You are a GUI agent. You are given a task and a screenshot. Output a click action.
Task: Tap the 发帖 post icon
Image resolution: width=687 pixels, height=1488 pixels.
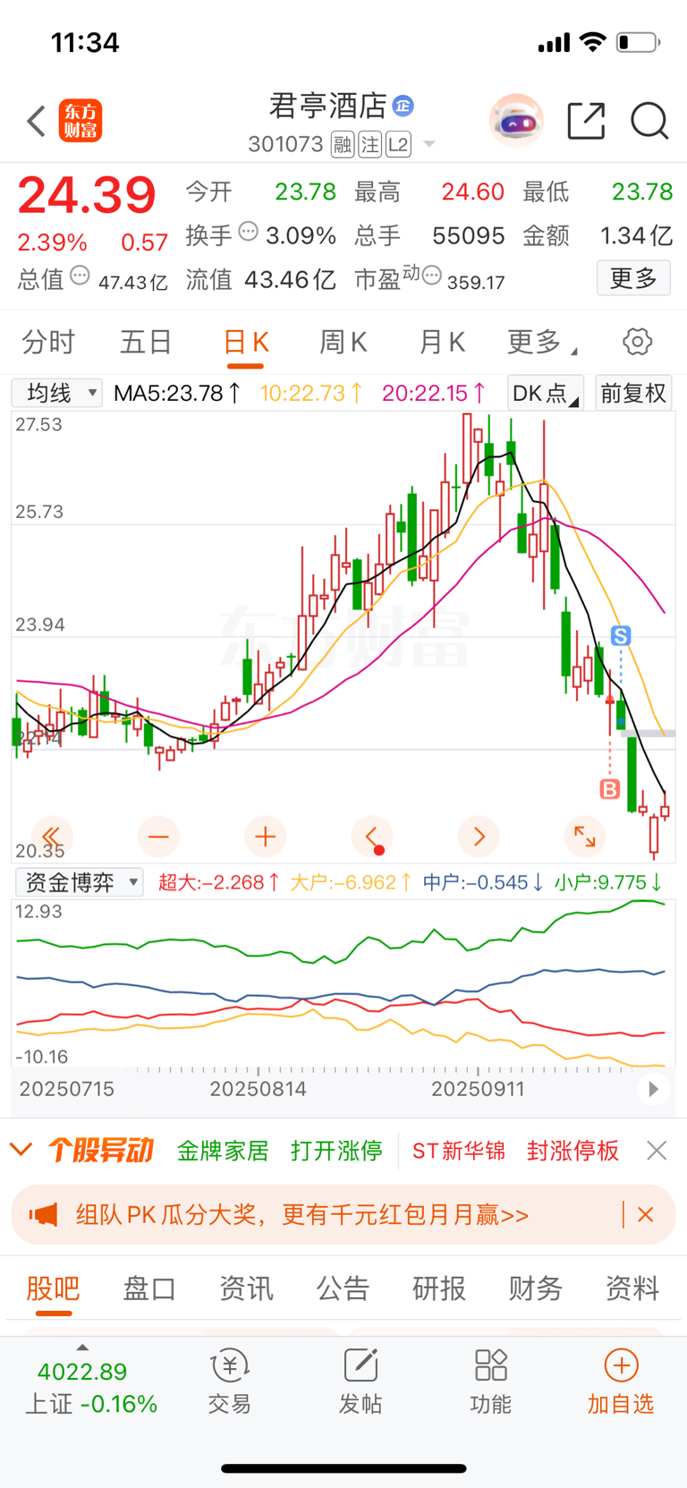click(360, 1382)
